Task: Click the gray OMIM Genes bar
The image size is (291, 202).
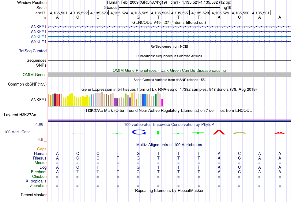Action: pyautogui.click(x=169, y=75)
